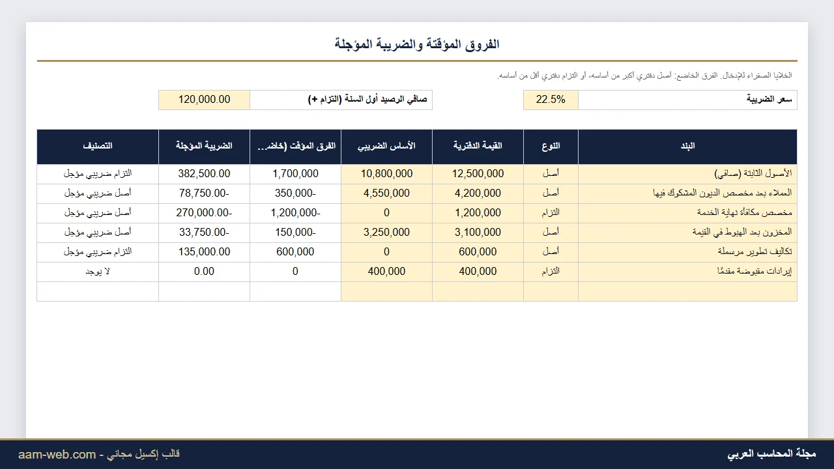Click book value cell 4,200,000
The image size is (834, 469).
(478, 193)
